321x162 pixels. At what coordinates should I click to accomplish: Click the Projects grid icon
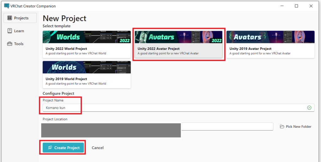point(10,18)
